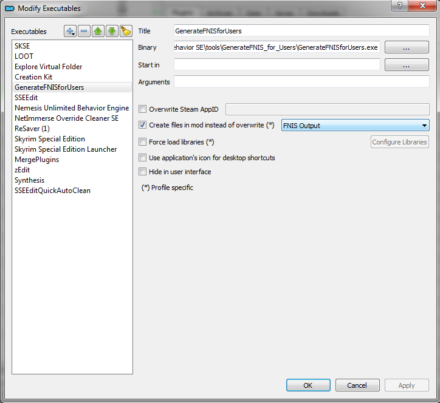Check Hide in user interface option

143,172
